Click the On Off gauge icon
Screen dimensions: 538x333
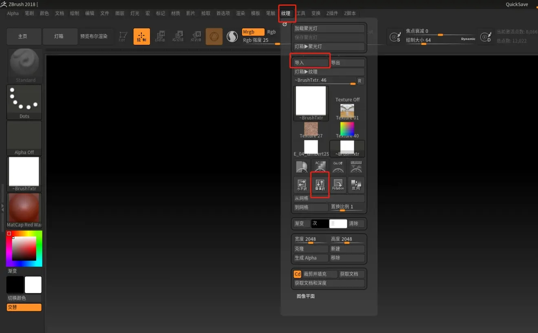pos(338,167)
